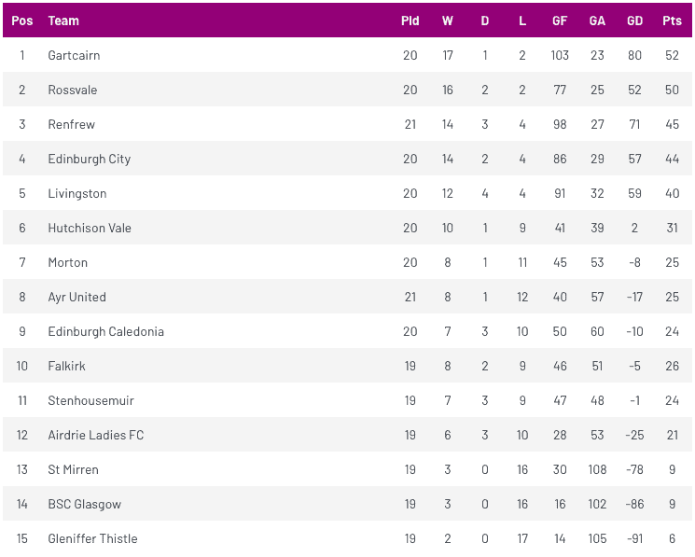
Task: Click the BSC Glasgow team name
Action: pyautogui.click(x=85, y=504)
